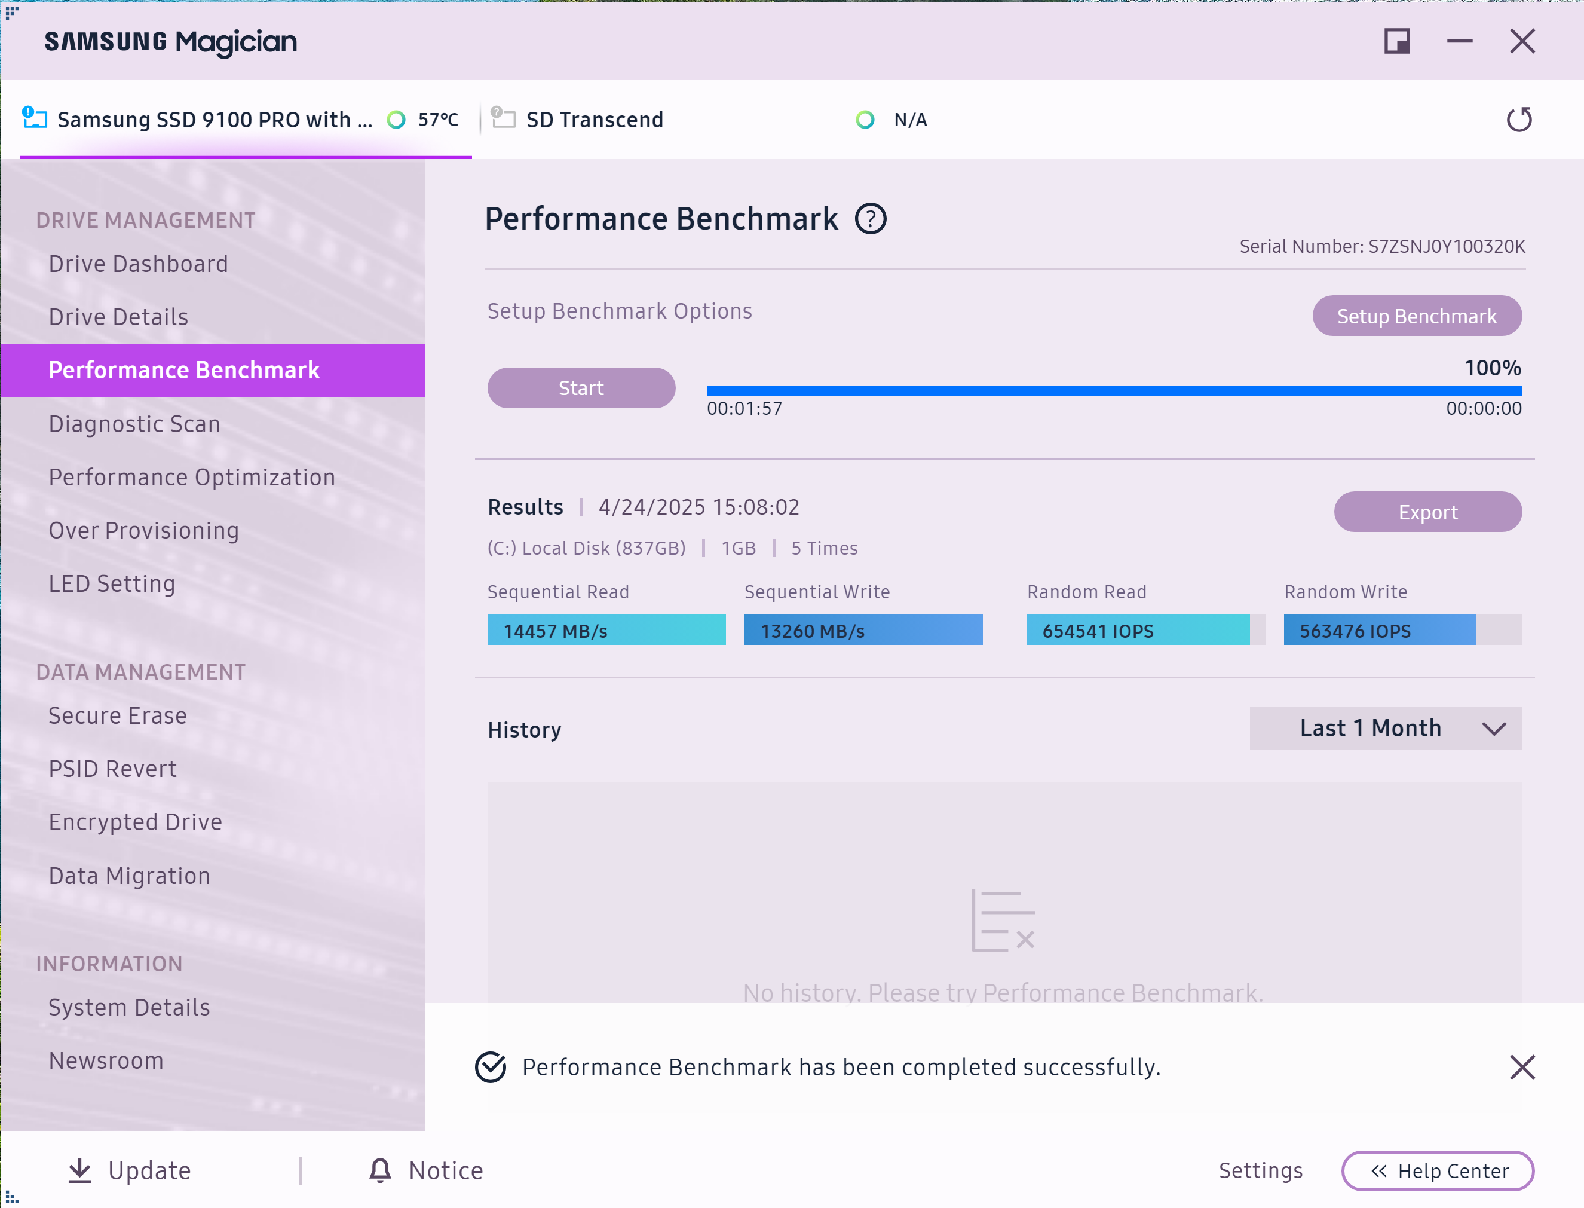Click the mini-mode window icon
The image size is (1584, 1208).
[x=1396, y=41]
